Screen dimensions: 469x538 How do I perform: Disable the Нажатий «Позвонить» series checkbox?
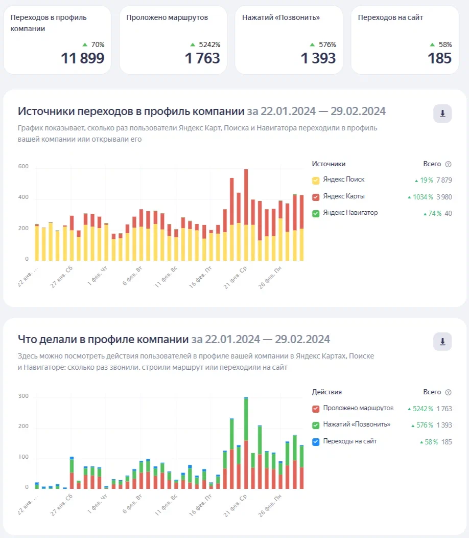pos(316,425)
